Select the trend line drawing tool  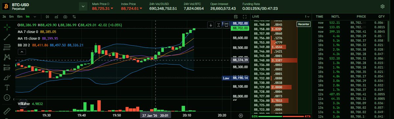[7, 37]
